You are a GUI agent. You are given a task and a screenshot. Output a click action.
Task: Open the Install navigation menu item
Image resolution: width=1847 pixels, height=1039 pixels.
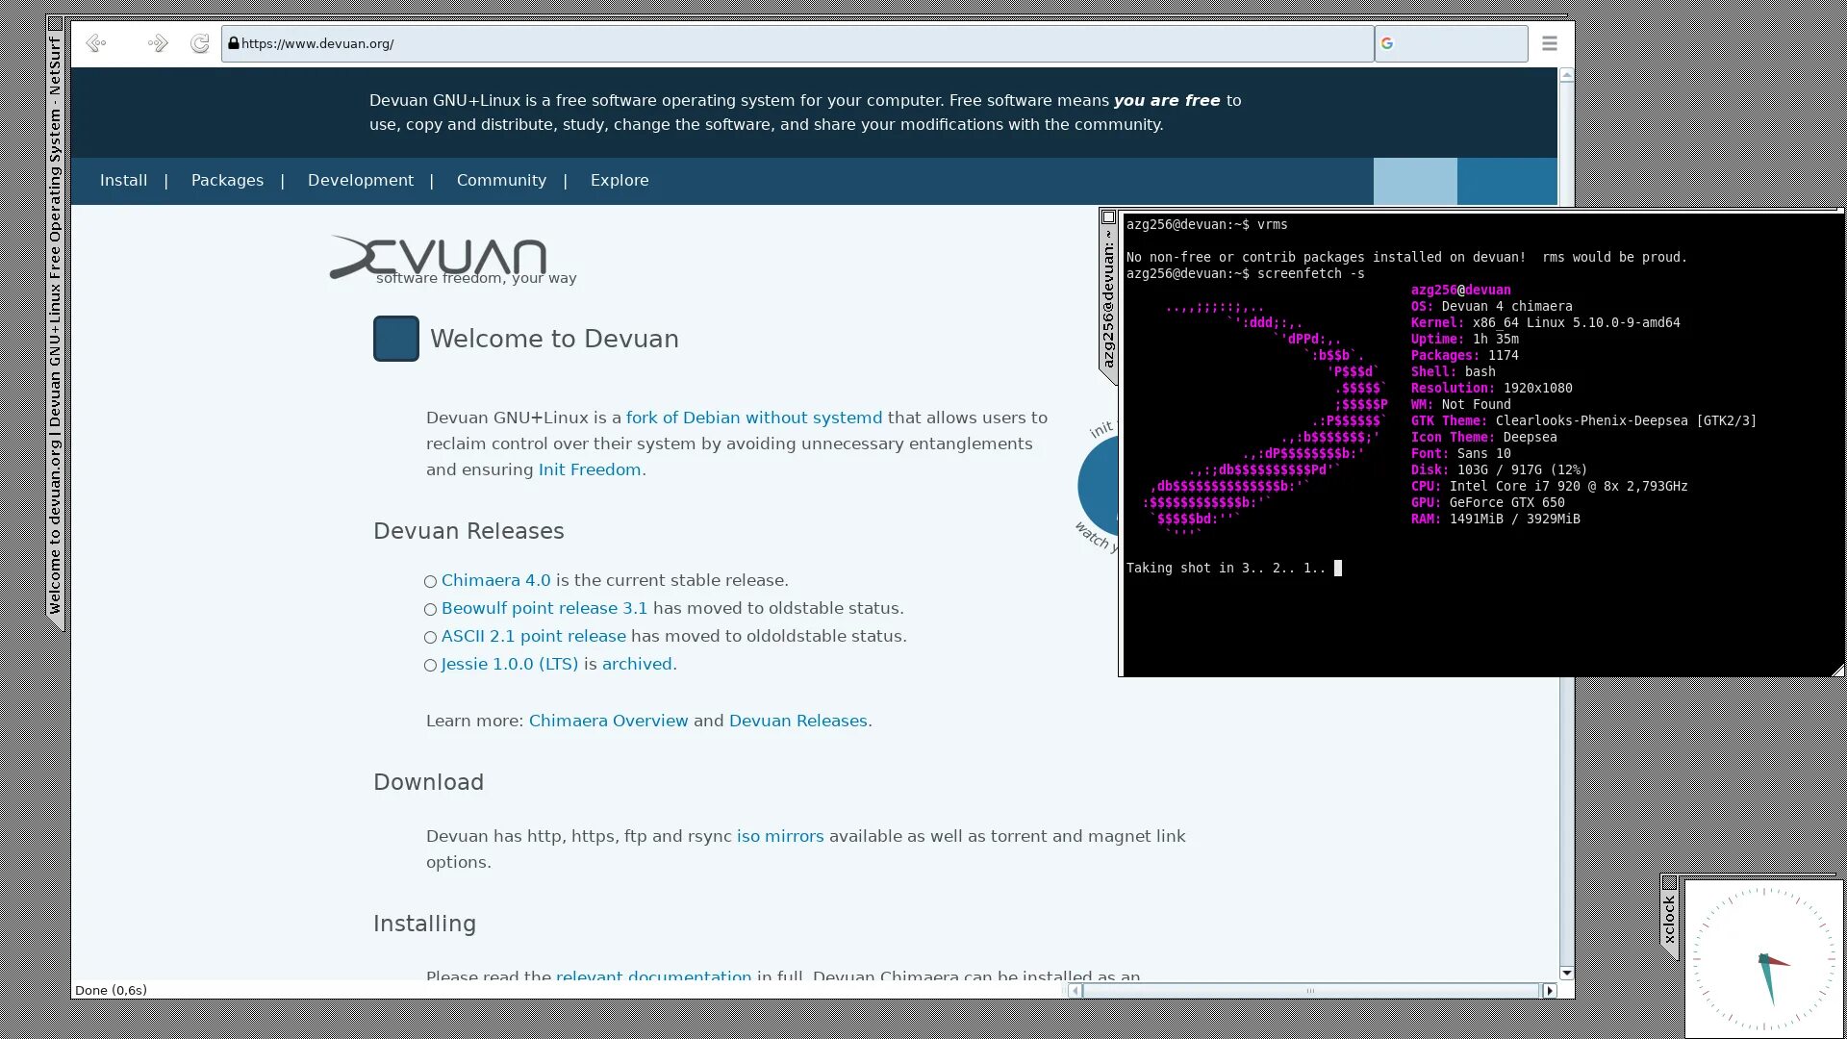coord(123,181)
